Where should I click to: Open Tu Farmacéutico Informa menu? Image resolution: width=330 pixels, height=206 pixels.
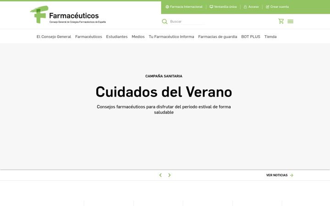click(171, 37)
